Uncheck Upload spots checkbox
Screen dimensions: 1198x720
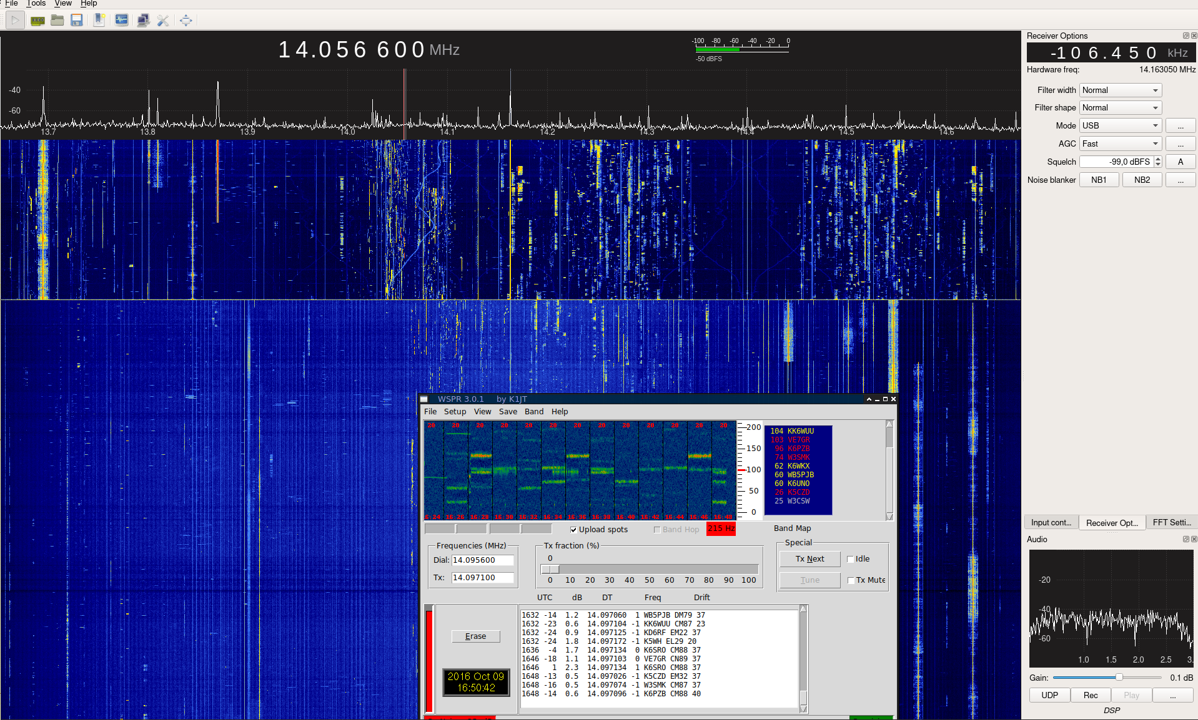(x=573, y=530)
